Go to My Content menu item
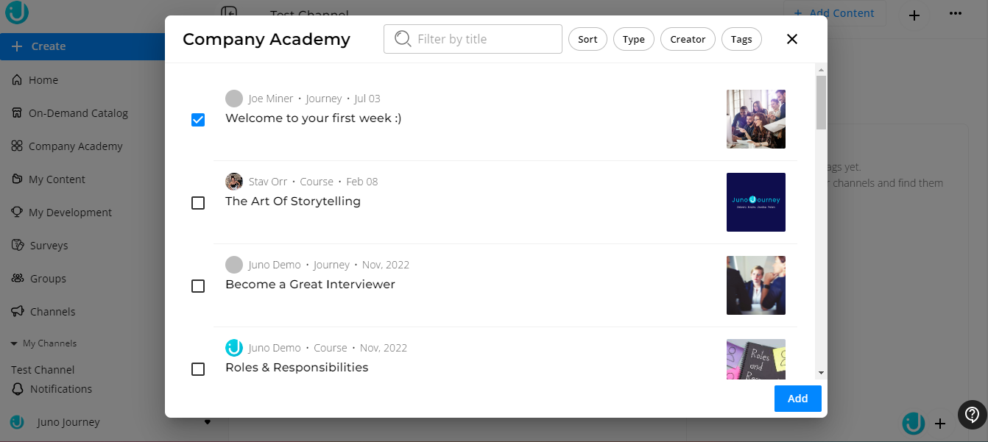The width and height of the screenshot is (988, 442). 57,179
